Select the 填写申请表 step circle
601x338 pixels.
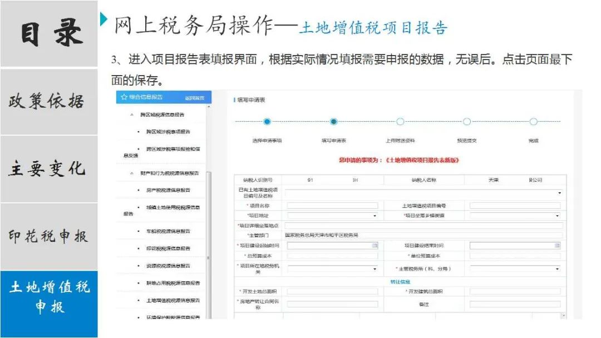[333, 122]
